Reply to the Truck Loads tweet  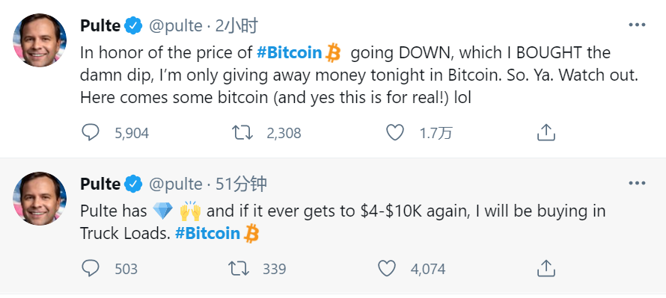(90, 268)
